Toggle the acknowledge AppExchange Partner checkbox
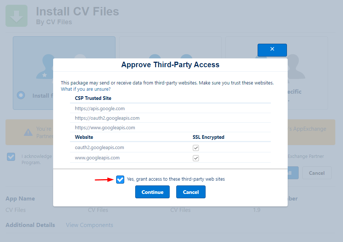343x242 pixels. coord(11,157)
